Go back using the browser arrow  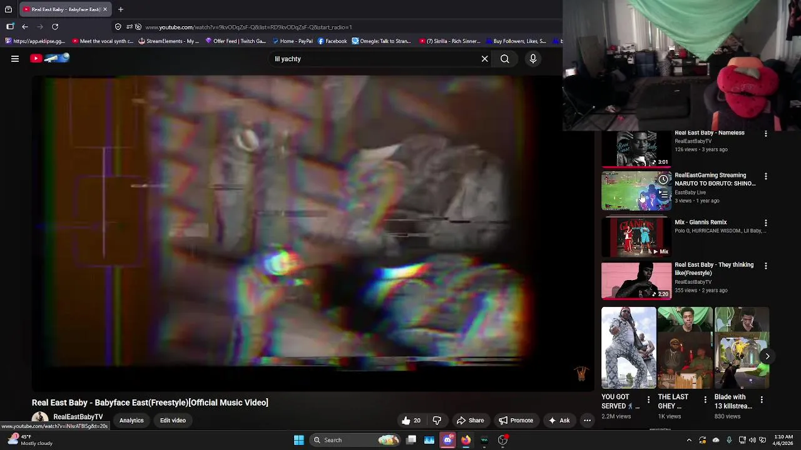tap(25, 27)
